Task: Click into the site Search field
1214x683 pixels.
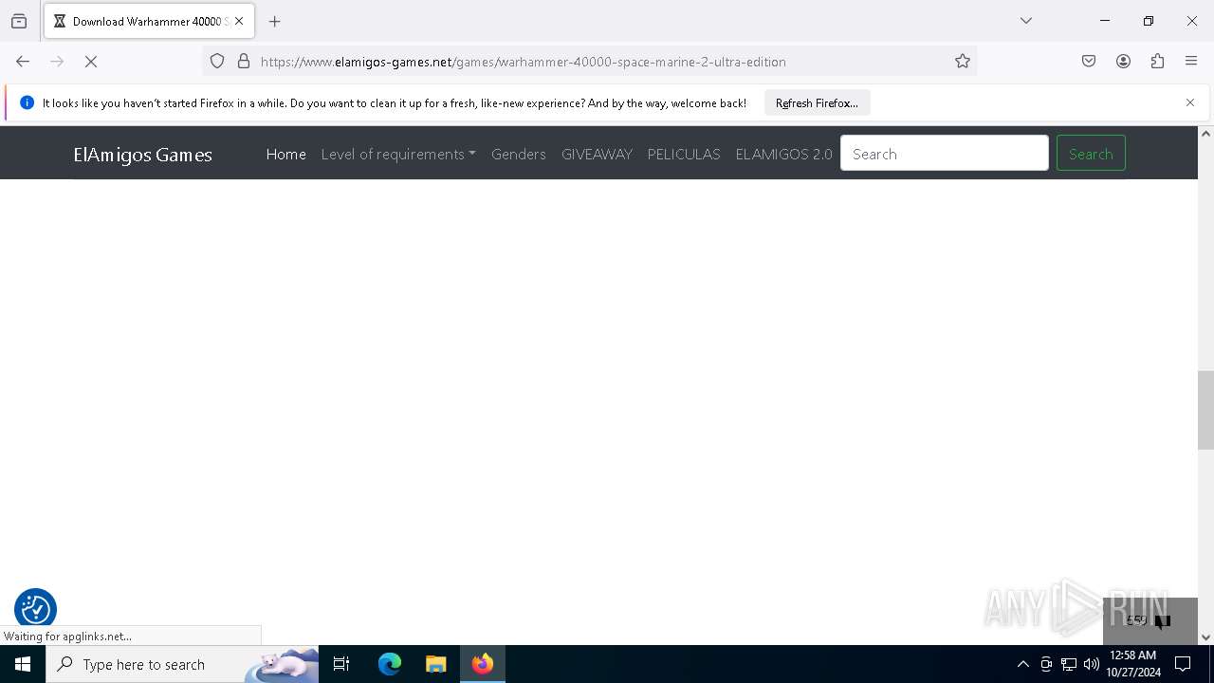Action: (945, 154)
